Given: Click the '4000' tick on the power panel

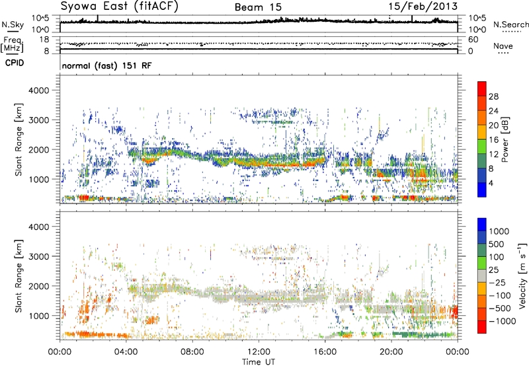Looking at the screenshot, I should click(x=38, y=91).
